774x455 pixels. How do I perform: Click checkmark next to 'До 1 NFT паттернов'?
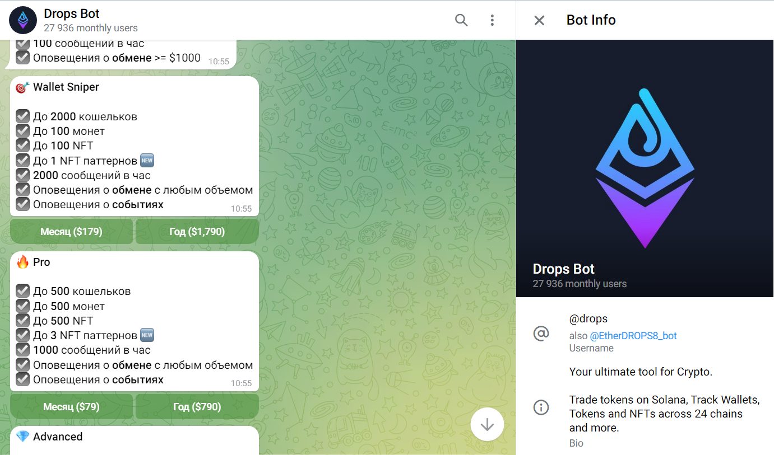pos(22,161)
